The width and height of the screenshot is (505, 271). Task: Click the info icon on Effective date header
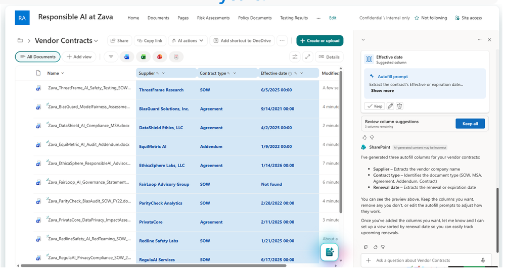click(290, 74)
